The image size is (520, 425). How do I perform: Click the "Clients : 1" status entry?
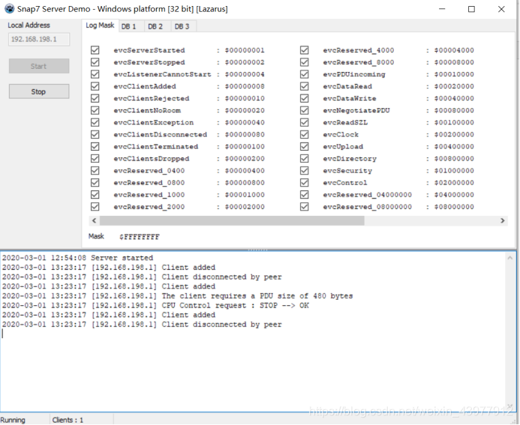click(68, 420)
